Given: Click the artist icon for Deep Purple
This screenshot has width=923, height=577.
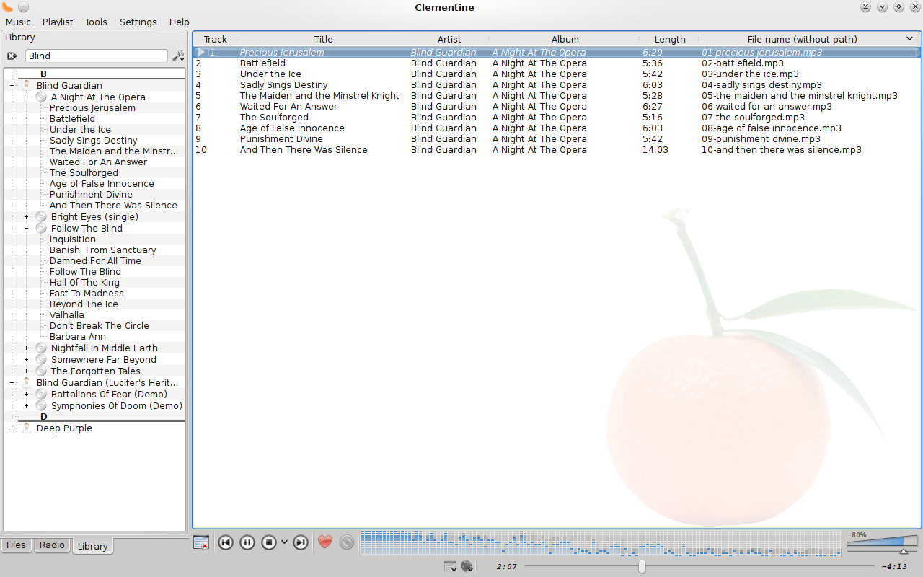Looking at the screenshot, I should (27, 428).
